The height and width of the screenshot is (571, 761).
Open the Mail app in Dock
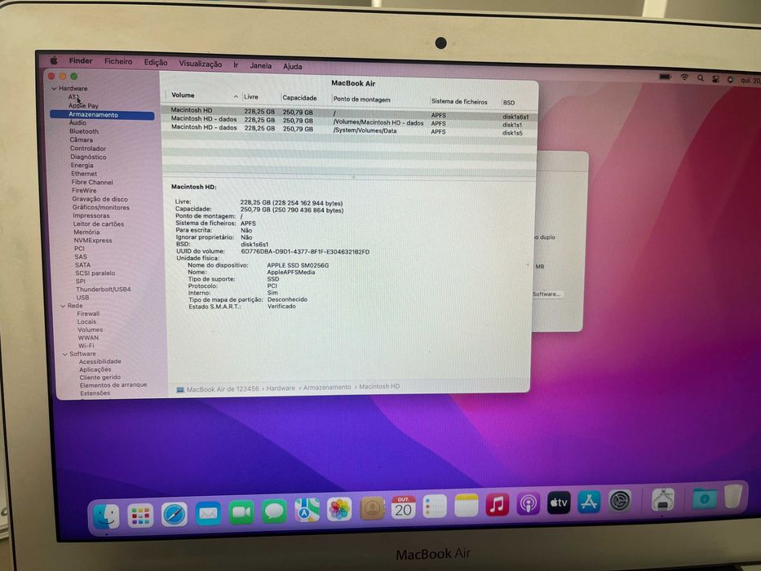[208, 513]
